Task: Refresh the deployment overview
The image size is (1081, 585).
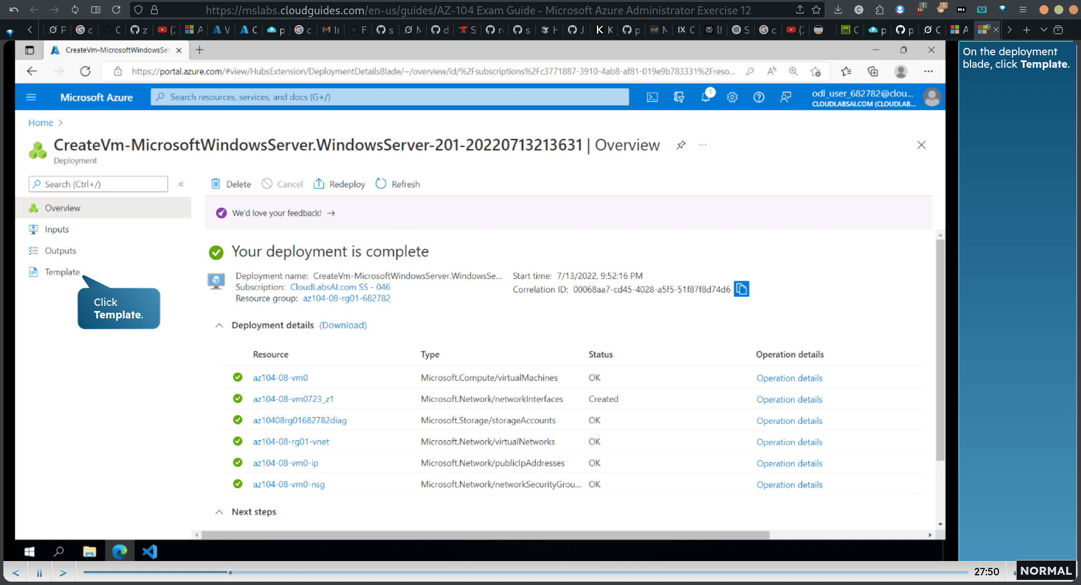Action: pos(398,184)
